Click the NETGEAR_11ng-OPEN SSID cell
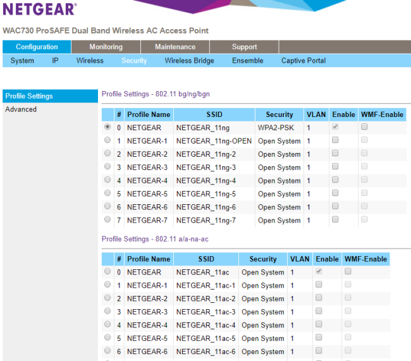 pos(214,141)
